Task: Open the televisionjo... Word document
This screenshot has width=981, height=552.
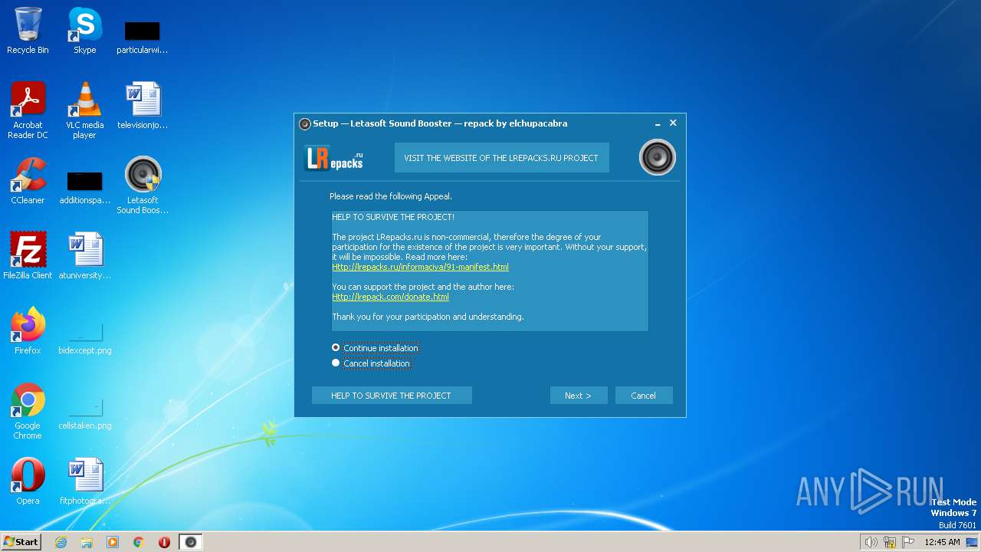Action: [142, 105]
